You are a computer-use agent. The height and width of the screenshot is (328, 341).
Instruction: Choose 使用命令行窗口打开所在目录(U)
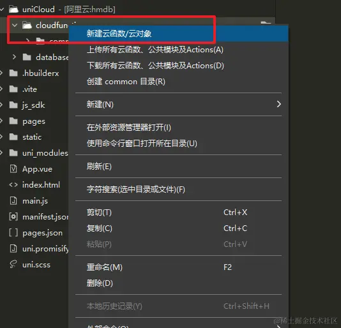pyautogui.click(x=179, y=144)
